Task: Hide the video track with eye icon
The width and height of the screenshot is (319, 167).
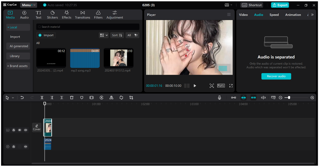Action: 19,130
